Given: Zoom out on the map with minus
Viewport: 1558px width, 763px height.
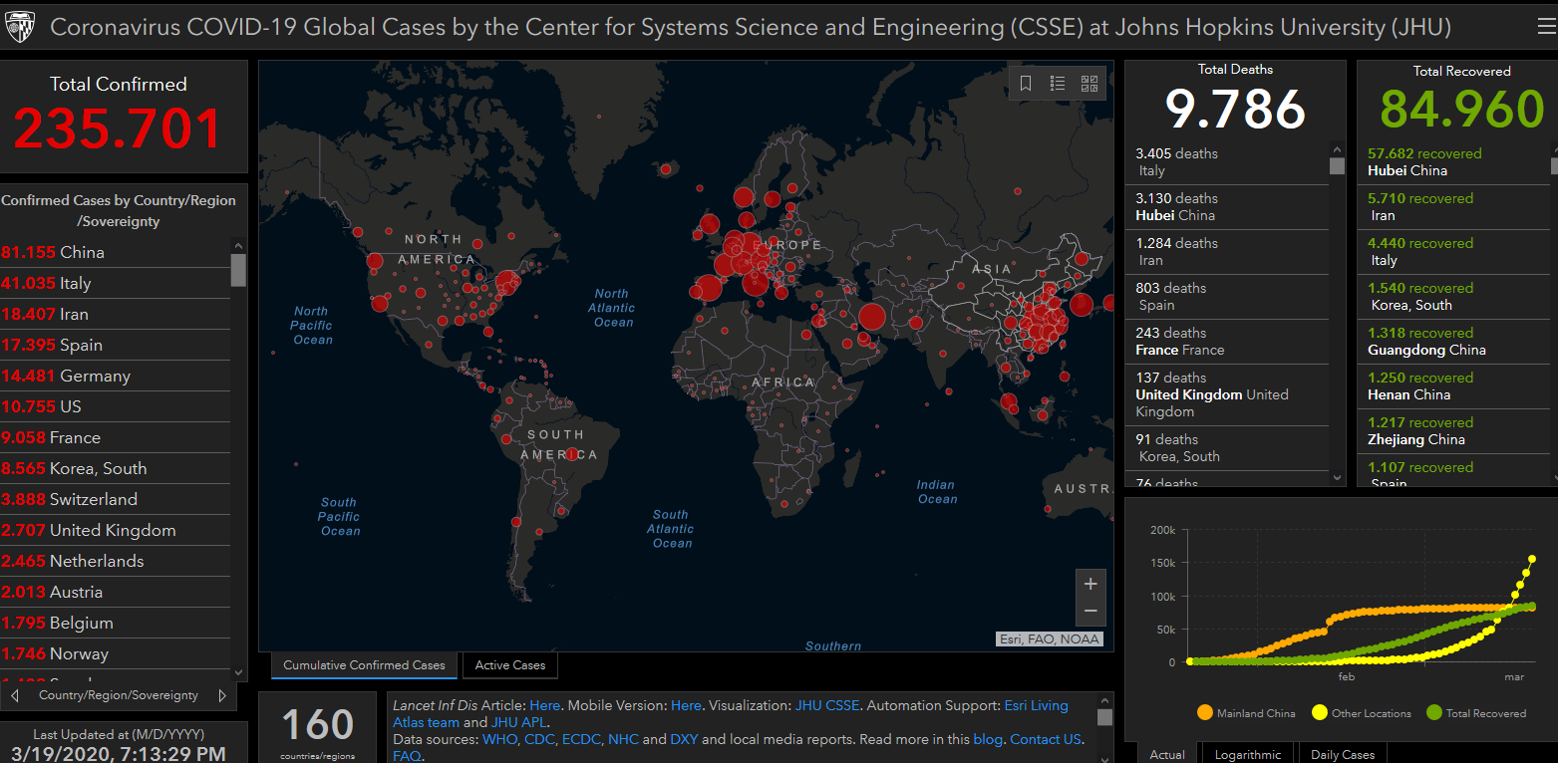Looking at the screenshot, I should (1091, 612).
